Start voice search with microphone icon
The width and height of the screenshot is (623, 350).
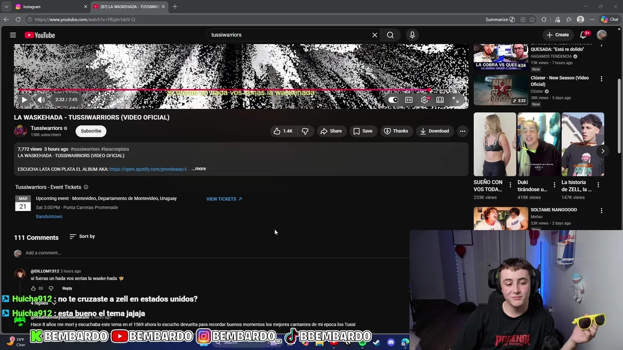412,35
